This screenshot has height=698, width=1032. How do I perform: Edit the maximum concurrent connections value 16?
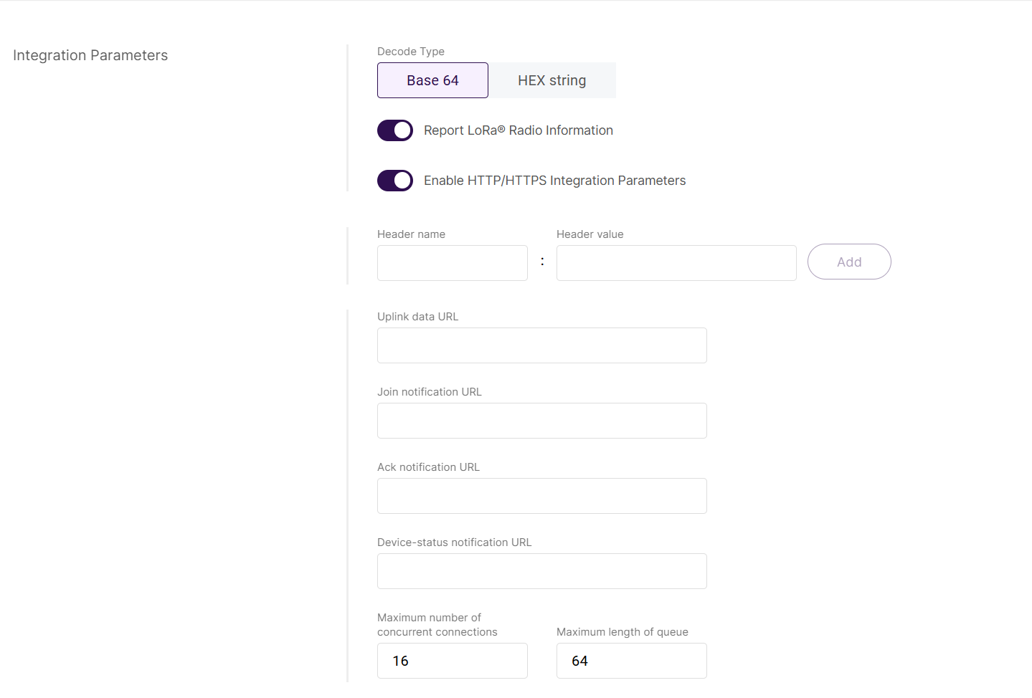[x=452, y=661]
